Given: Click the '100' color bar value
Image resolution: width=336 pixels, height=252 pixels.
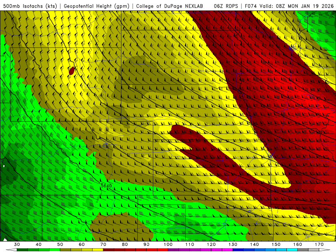Looking at the screenshot, I should point(168,244).
